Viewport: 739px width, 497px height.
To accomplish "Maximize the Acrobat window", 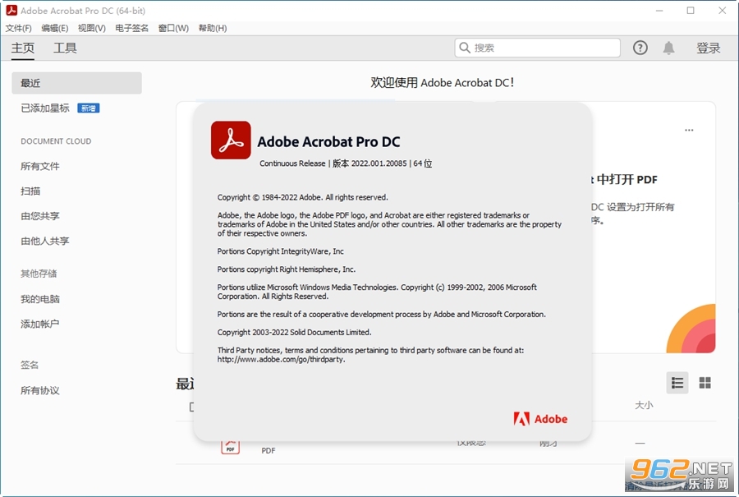I will click(x=691, y=11).
